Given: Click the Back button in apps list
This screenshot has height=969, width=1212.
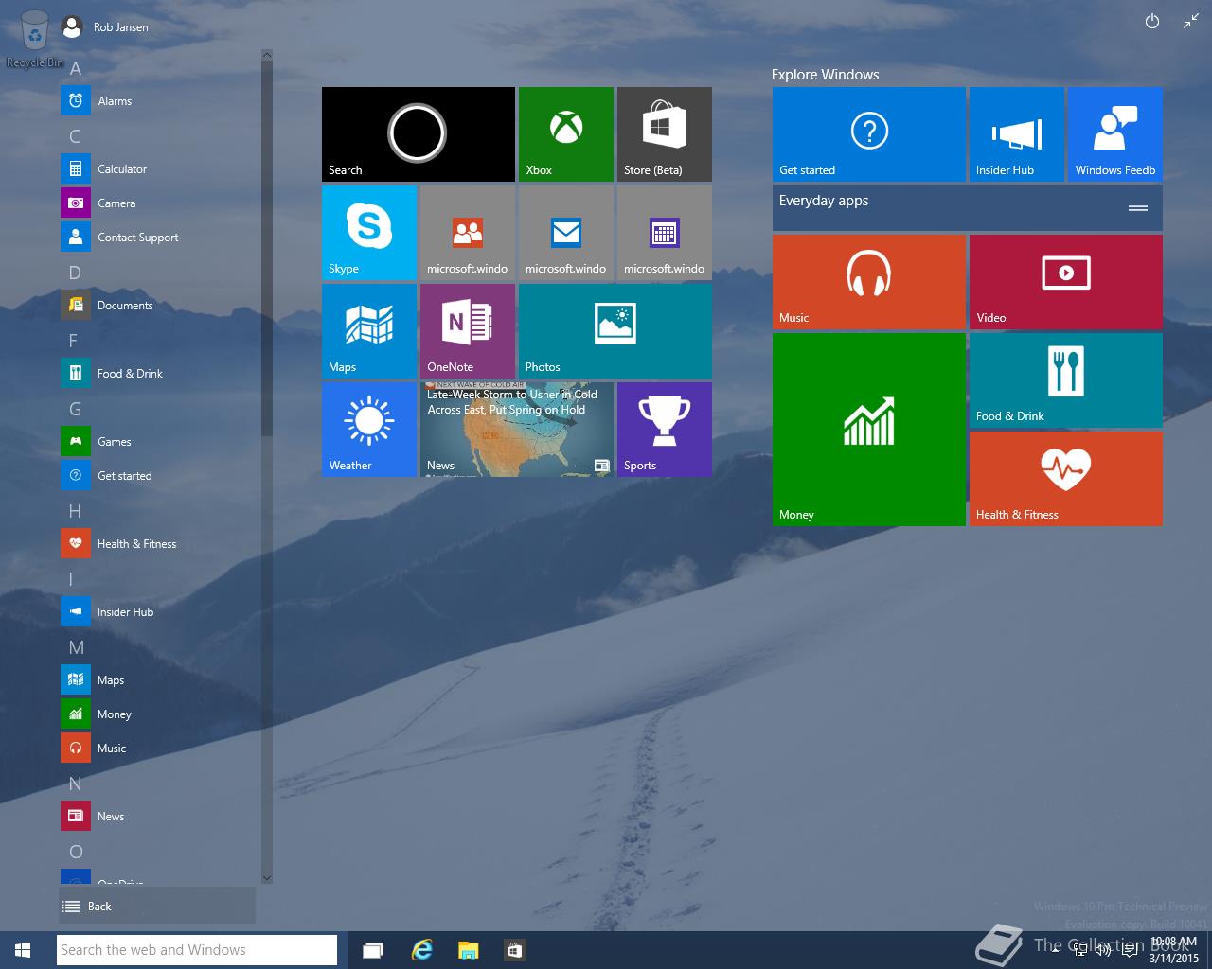Looking at the screenshot, I should pyautogui.click(x=157, y=906).
